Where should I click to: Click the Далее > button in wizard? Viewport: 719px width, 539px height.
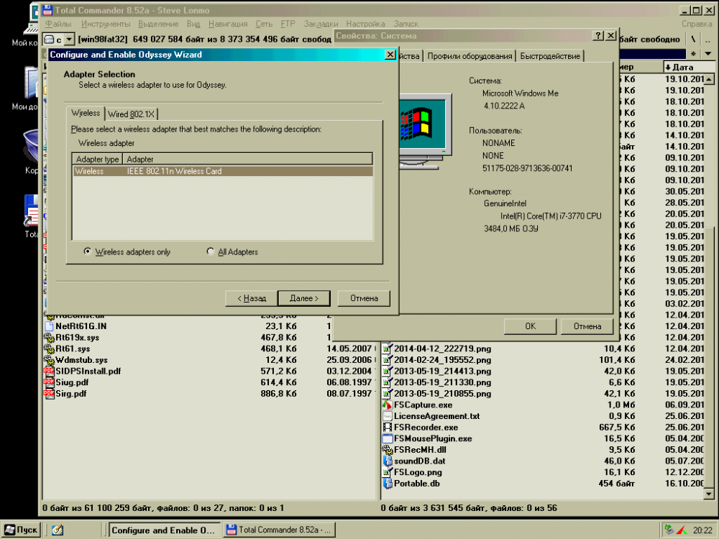pos(303,298)
